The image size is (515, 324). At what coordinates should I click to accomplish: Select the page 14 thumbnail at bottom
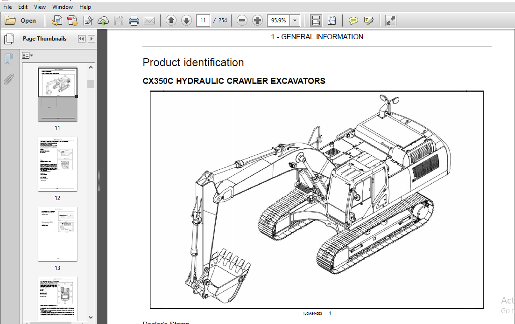click(57, 299)
